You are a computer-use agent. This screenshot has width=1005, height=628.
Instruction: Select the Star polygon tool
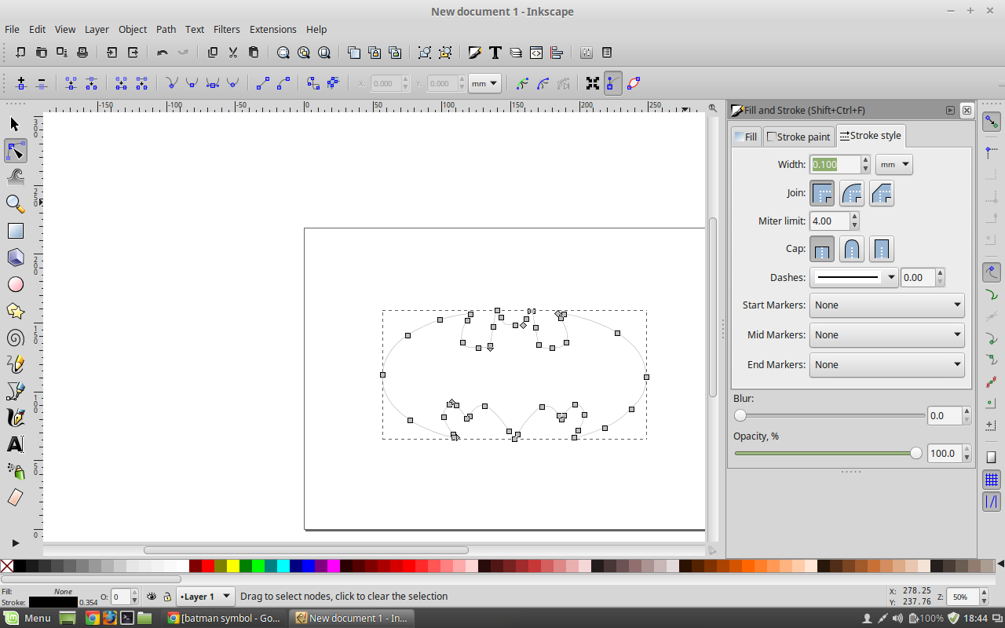point(15,311)
